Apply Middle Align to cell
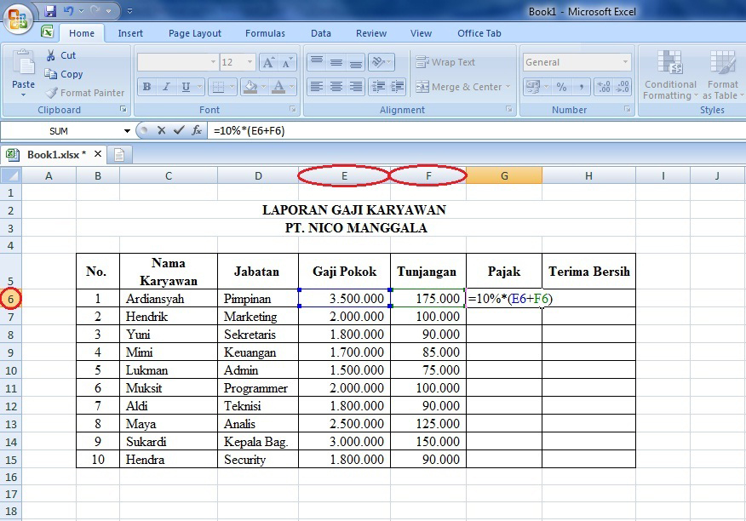This screenshot has height=521, width=746. [x=336, y=61]
